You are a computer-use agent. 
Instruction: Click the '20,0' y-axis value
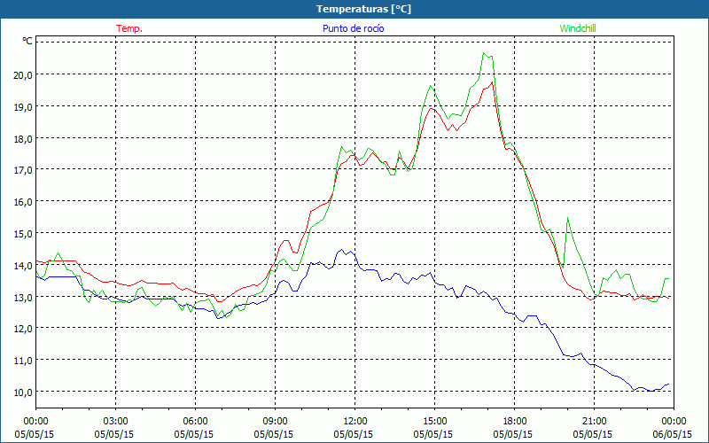tap(23, 75)
